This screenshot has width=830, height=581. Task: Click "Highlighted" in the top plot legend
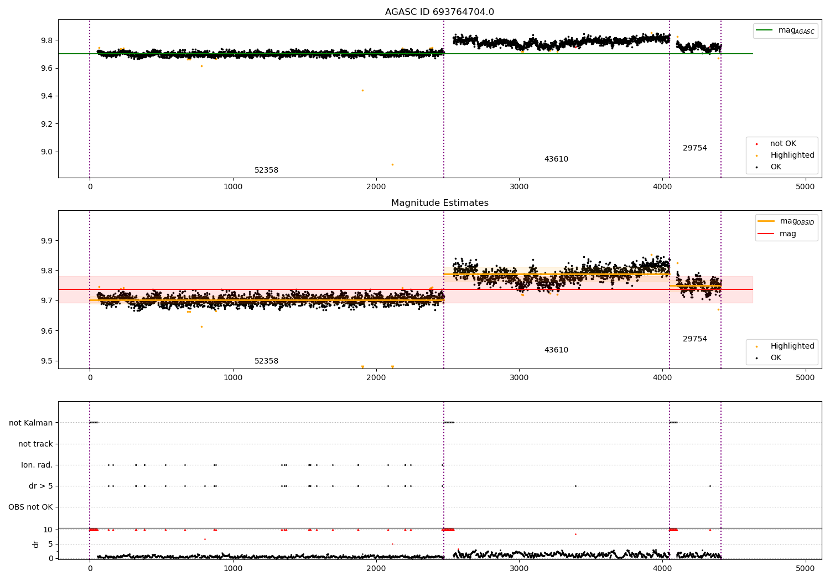coord(785,155)
